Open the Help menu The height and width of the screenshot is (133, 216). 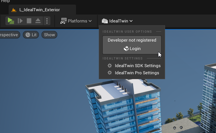[x=5, y=1]
